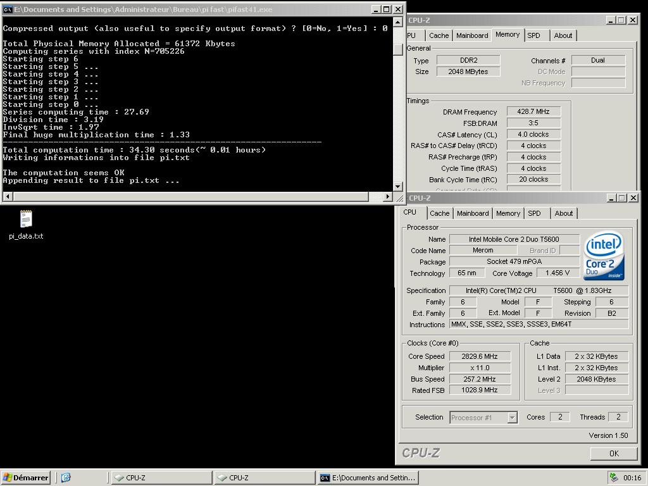The width and height of the screenshot is (648, 486).
Task: Open About tab in upper CPU-Z window
Action: click(x=563, y=35)
